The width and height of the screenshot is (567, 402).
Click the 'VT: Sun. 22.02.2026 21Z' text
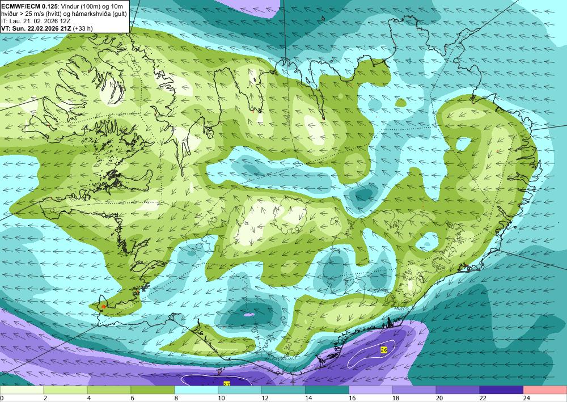[36, 28]
